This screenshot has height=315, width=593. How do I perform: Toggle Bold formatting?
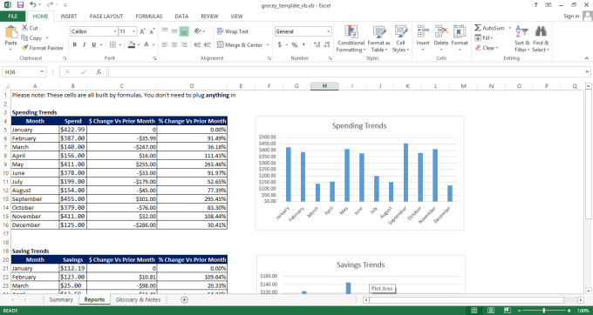pos(74,44)
